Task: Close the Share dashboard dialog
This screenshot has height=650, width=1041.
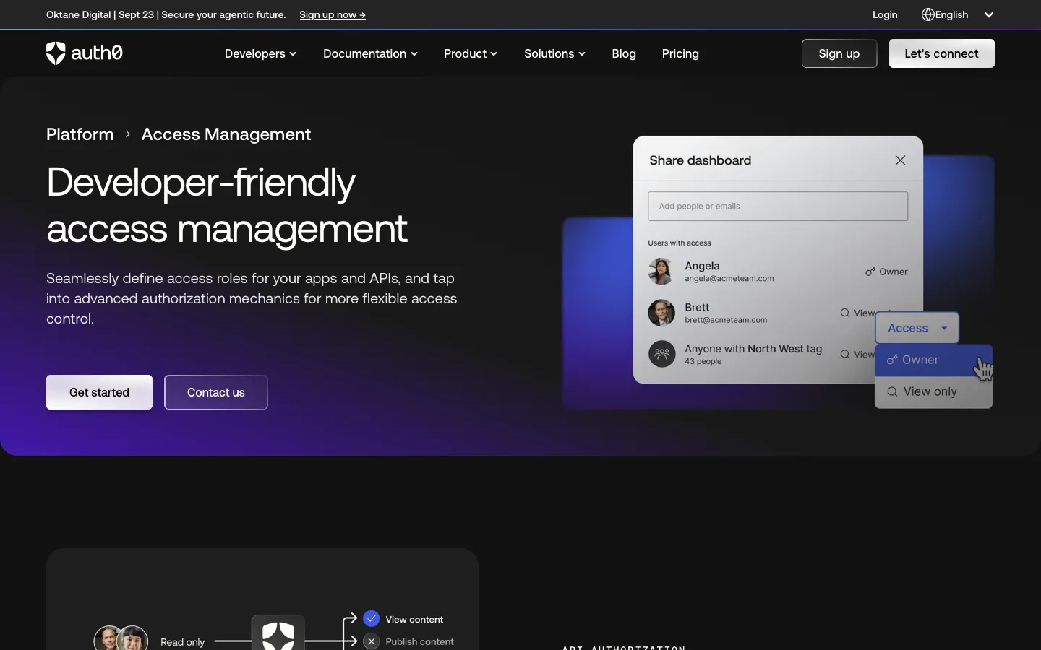Action: click(900, 160)
